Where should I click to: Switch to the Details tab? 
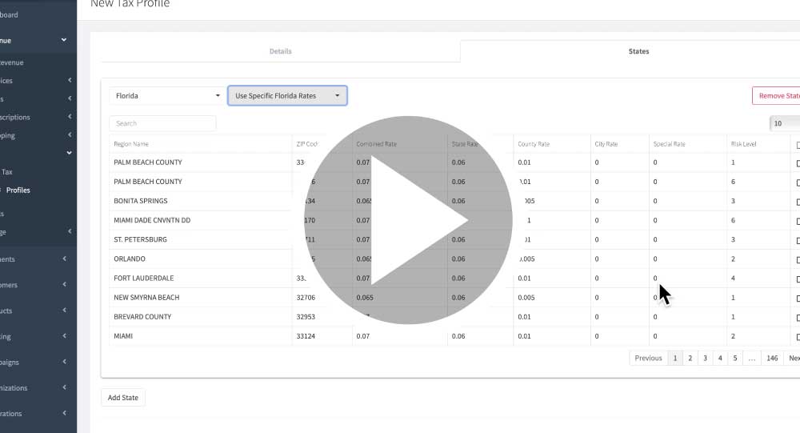tap(280, 51)
